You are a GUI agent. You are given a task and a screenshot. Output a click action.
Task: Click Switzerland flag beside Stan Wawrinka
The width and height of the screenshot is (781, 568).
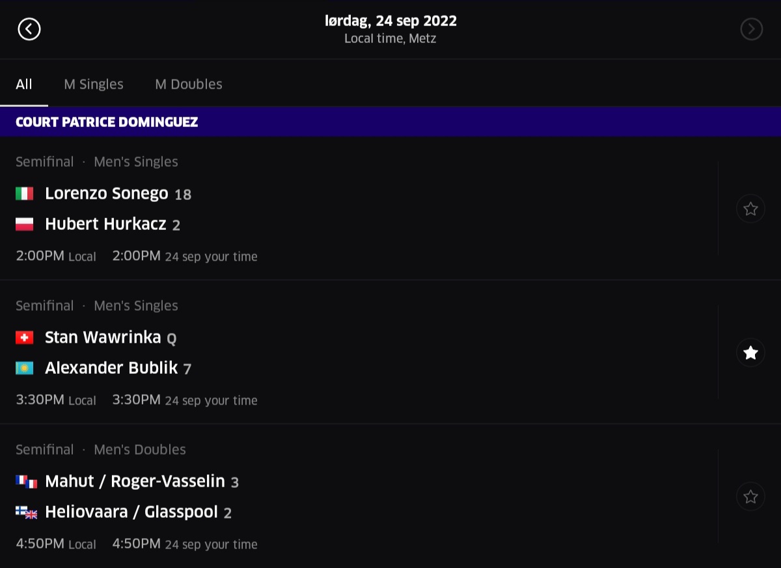tap(25, 337)
